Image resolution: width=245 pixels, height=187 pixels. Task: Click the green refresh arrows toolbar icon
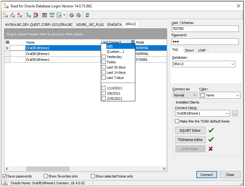pos(87,15)
